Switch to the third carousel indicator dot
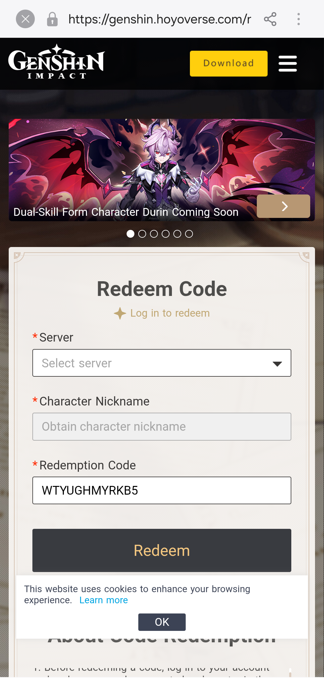 [x=154, y=234]
